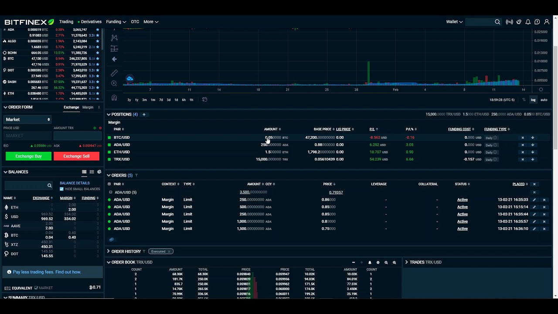The width and height of the screenshot is (558, 314).
Task: Switch order form to Exchange tab
Action: (x=71, y=107)
